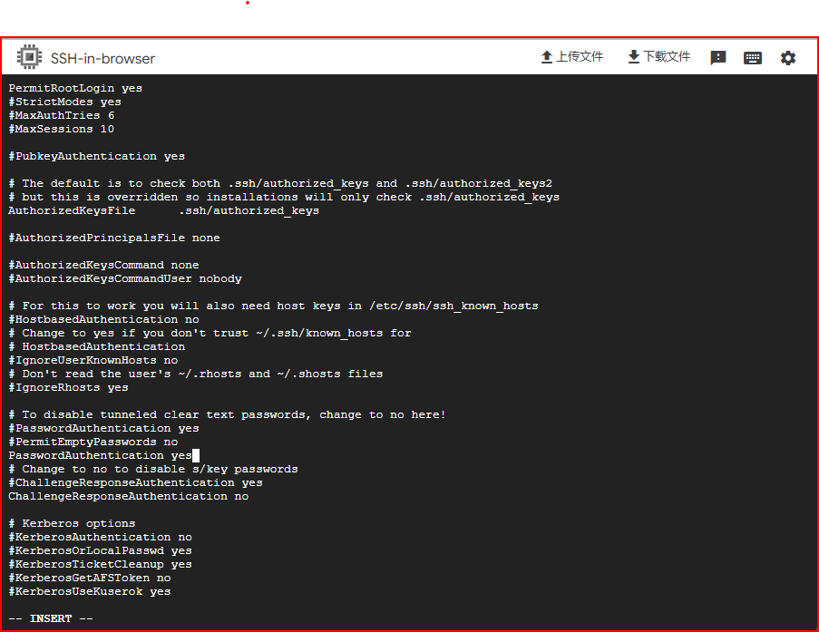
Task: Click the #PubkeyAuthentication yes line
Action: tap(96, 156)
